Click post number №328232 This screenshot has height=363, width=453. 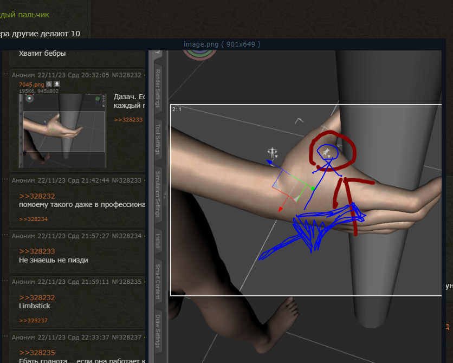(127, 75)
